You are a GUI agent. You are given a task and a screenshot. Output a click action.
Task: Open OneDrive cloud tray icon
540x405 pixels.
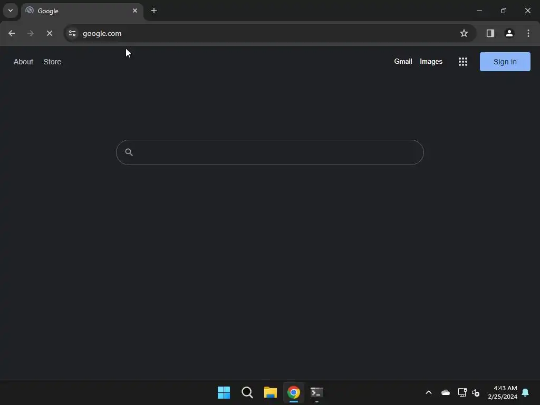(x=445, y=392)
